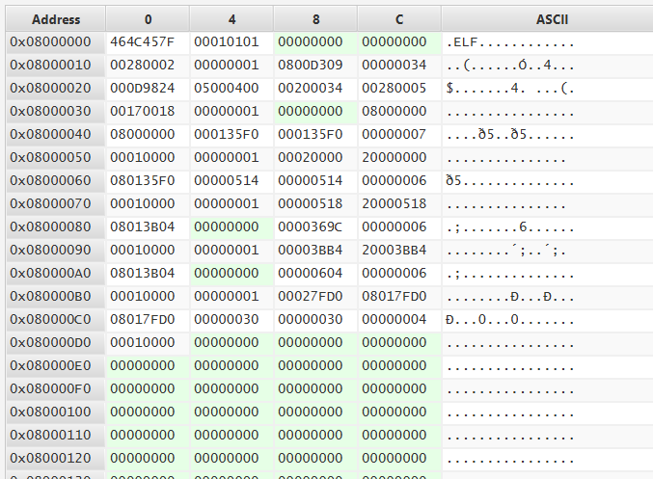
Task: Click the Address column header
Action: 56,19
